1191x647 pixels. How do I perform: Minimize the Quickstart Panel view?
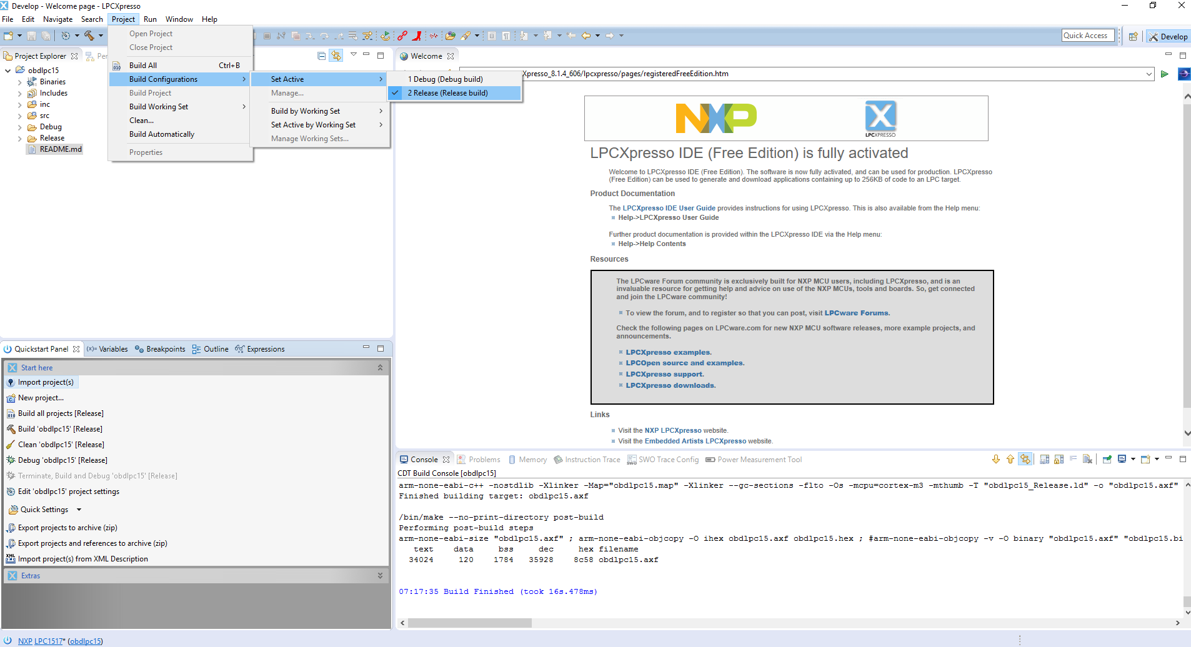366,348
